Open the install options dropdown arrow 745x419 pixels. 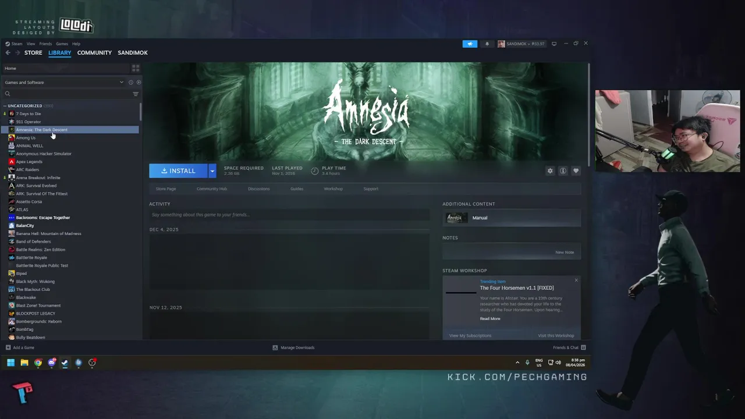click(212, 171)
